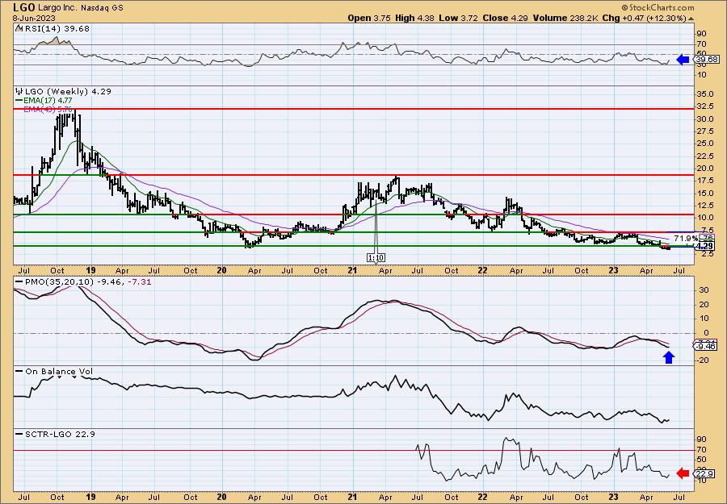The height and width of the screenshot is (504, 727).
Task: Click the 4.29 price tag on the right axis
Action: pos(705,246)
